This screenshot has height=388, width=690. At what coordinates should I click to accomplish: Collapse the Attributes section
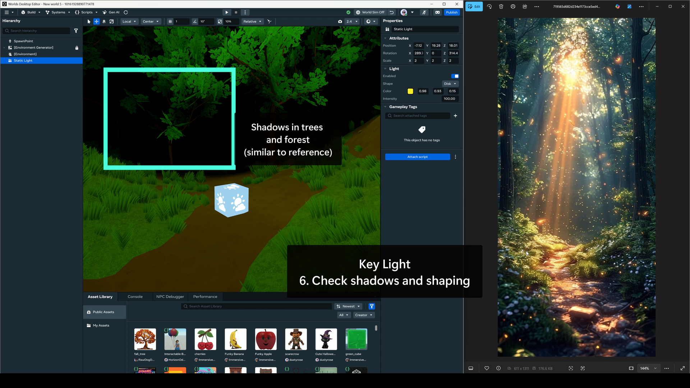pyautogui.click(x=386, y=38)
